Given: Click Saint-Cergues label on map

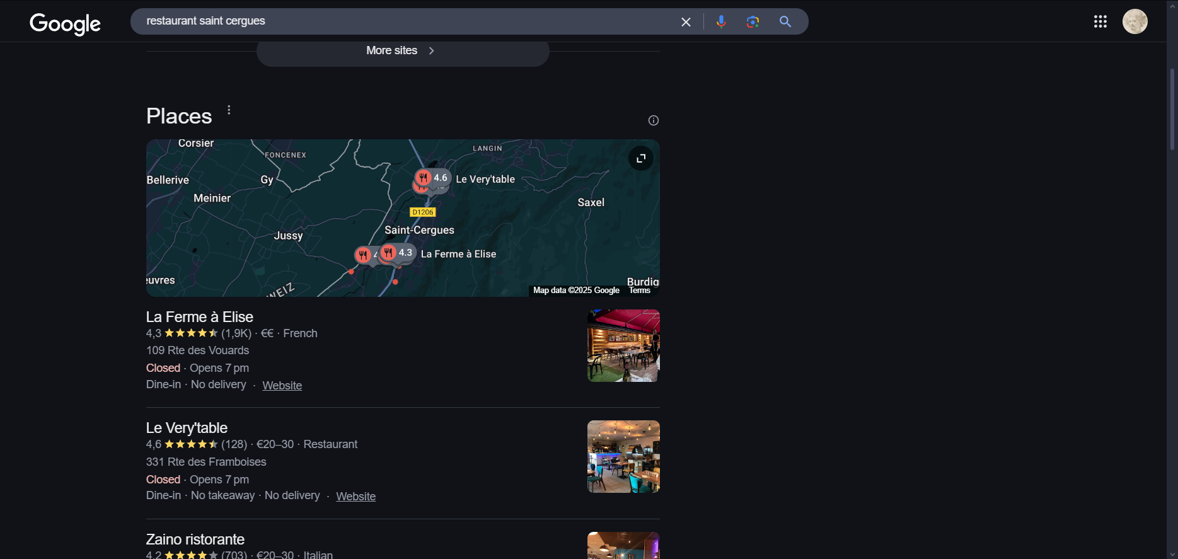Looking at the screenshot, I should 419,230.
